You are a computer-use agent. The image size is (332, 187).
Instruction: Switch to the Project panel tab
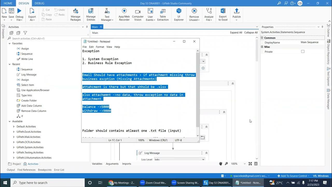(15, 164)
